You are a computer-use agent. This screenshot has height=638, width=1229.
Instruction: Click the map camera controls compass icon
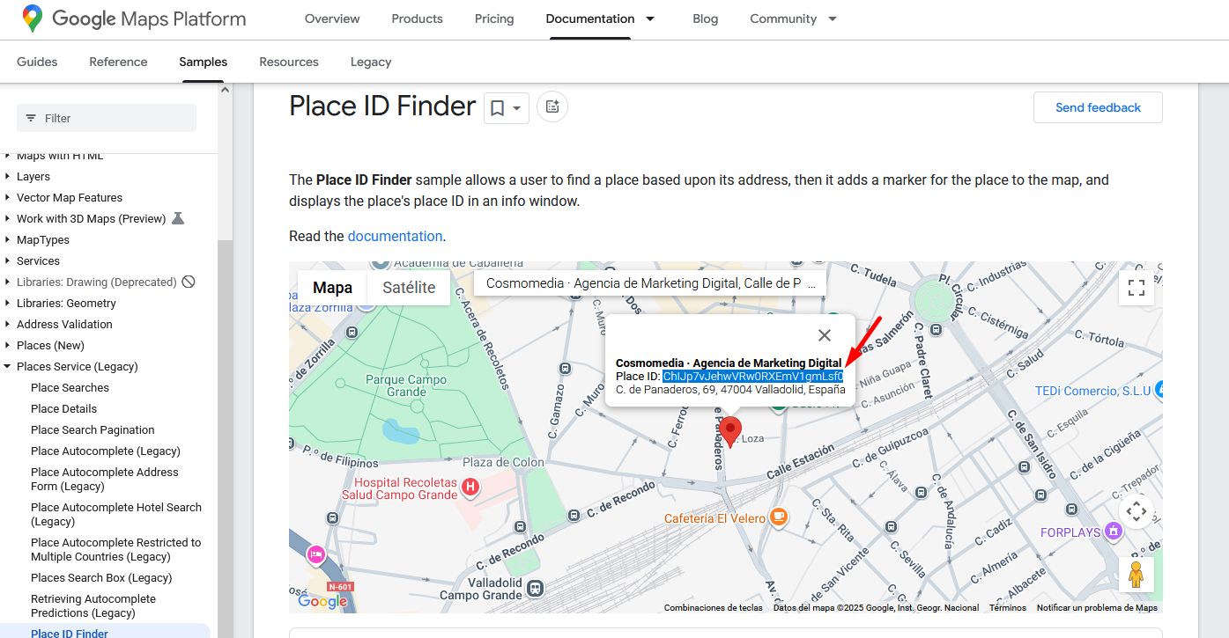coord(1136,510)
